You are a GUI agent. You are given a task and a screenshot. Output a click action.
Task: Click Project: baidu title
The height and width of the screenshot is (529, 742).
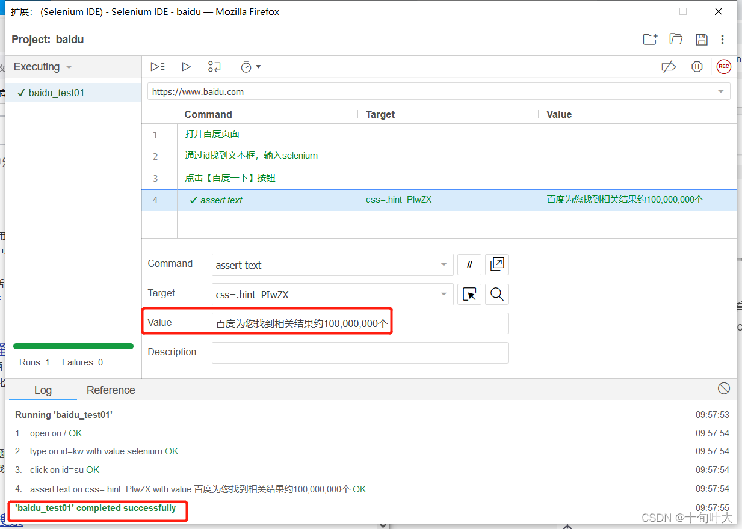[x=48, y=40]
